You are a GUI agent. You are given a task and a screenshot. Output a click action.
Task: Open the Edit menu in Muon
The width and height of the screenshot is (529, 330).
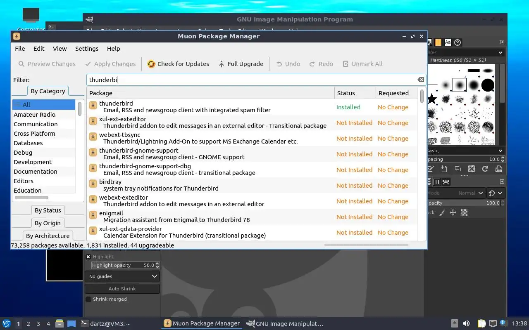tap(39, 49)
